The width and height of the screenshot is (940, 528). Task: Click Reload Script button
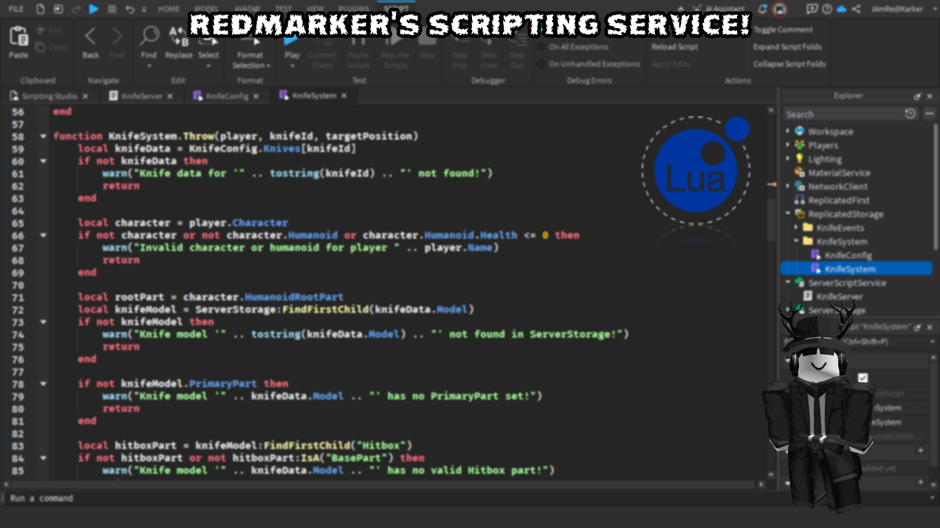[x=675, y=47]
